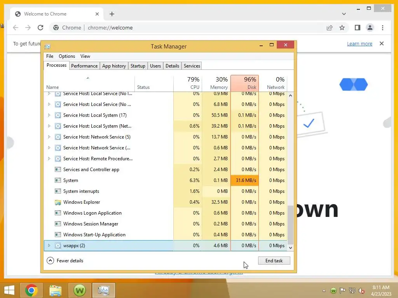Click the Status column header
This screenshot has height=298, width=398.
154,83
